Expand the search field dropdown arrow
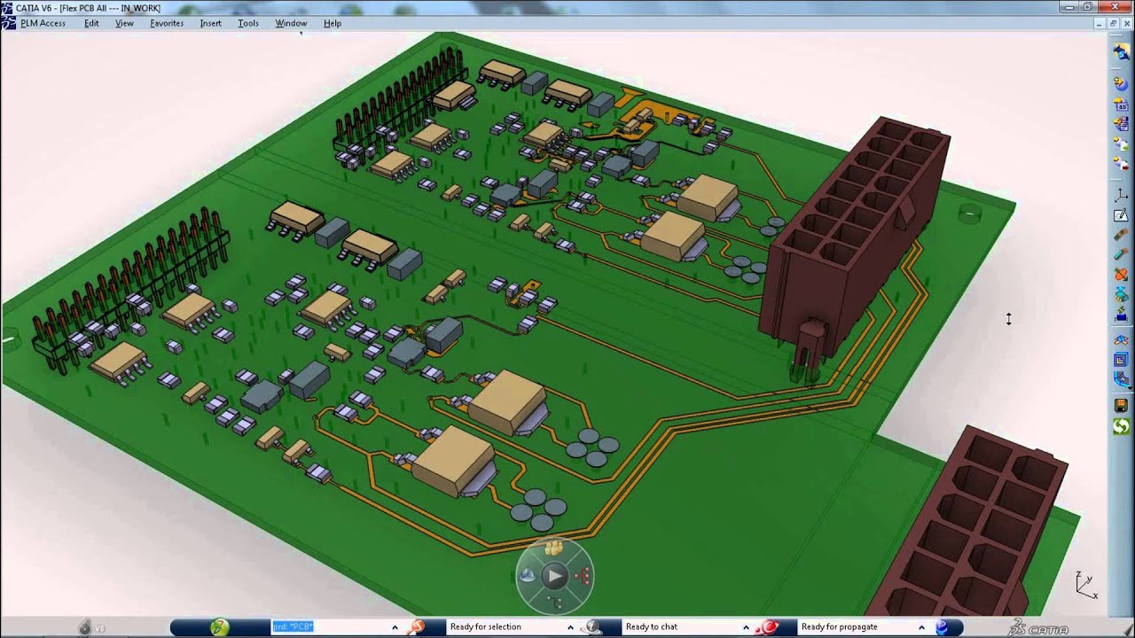The image size is (1135, 638). pyautogui.click(x=395, y=627)
